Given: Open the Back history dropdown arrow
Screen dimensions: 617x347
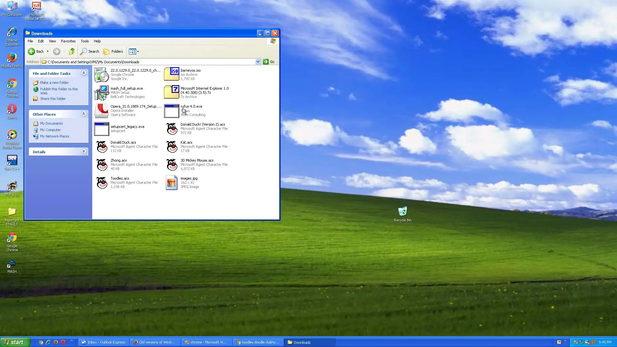Looking at the screenshot, I should [48, 51].
